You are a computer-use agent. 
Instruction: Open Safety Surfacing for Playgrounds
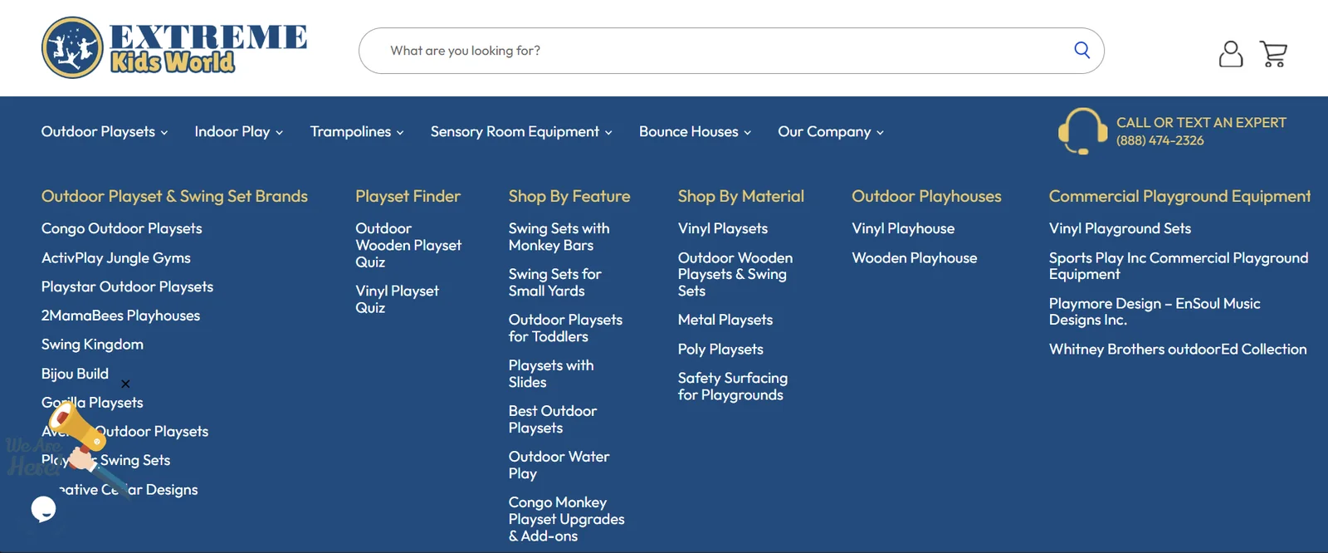732,386
